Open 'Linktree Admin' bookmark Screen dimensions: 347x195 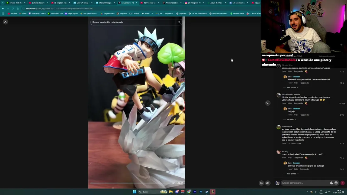click(x=237, y=14)
